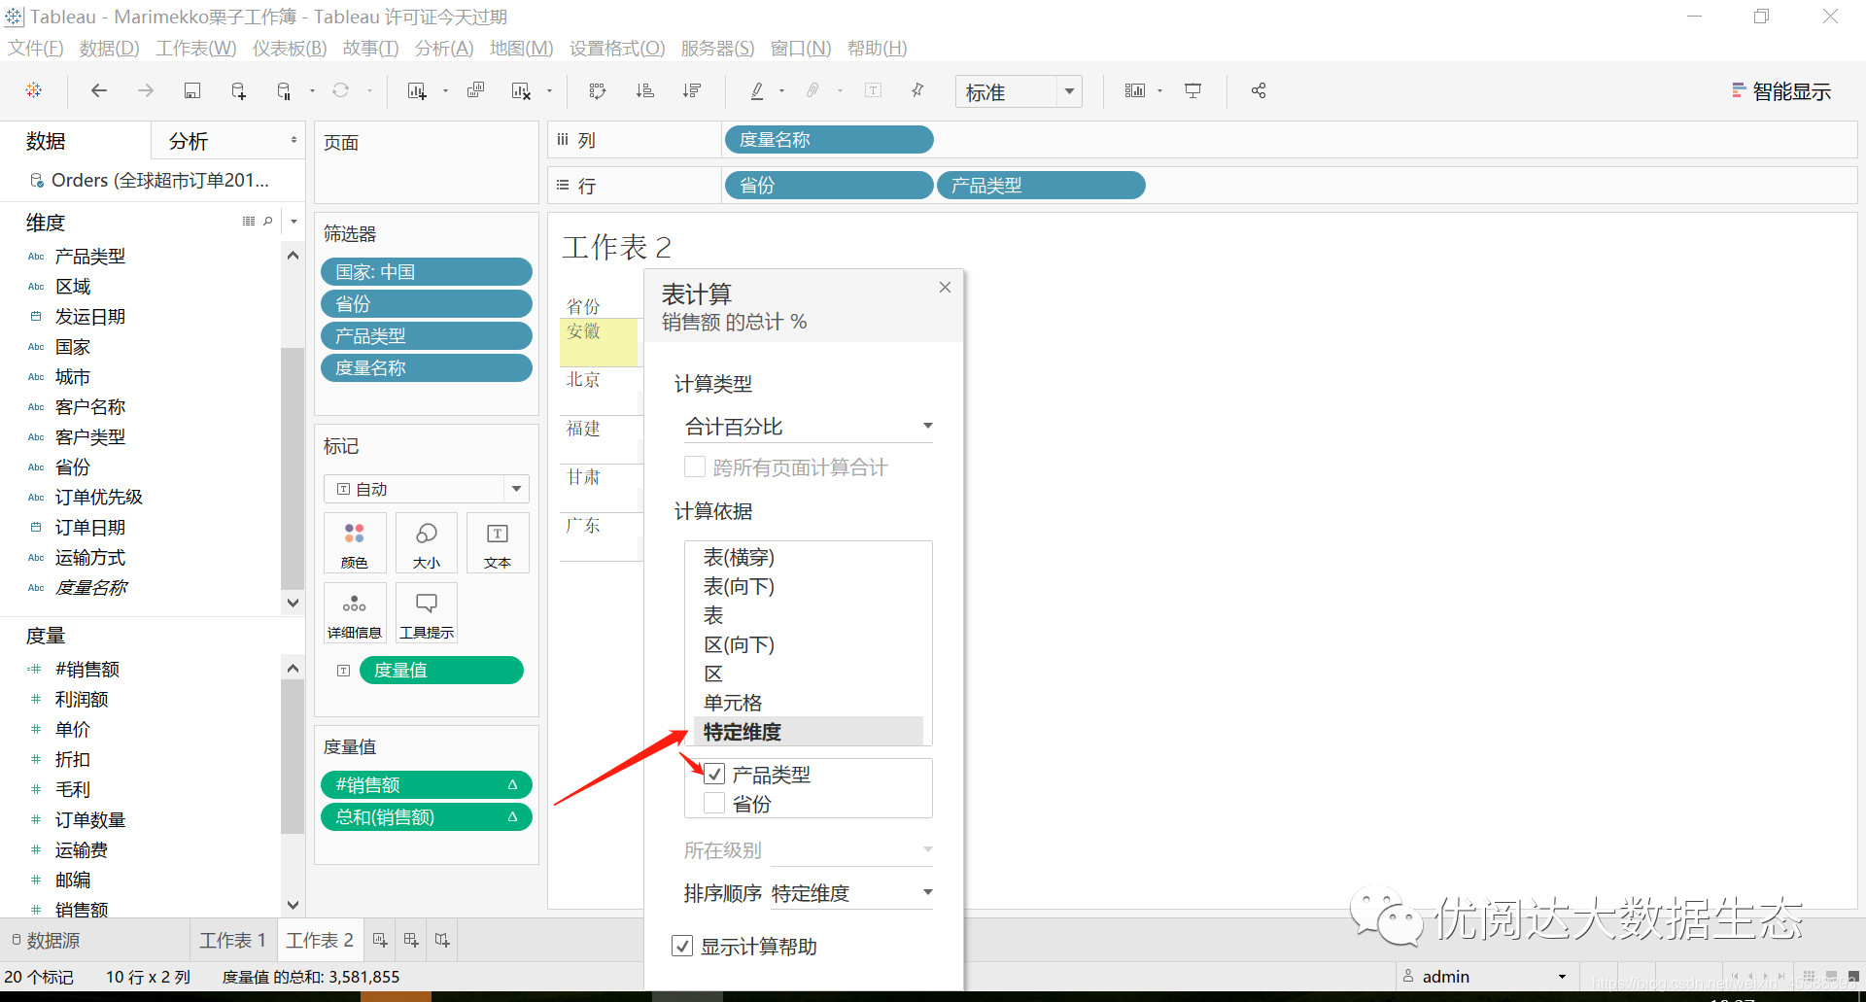Close the 表计算 dialog

945,287
